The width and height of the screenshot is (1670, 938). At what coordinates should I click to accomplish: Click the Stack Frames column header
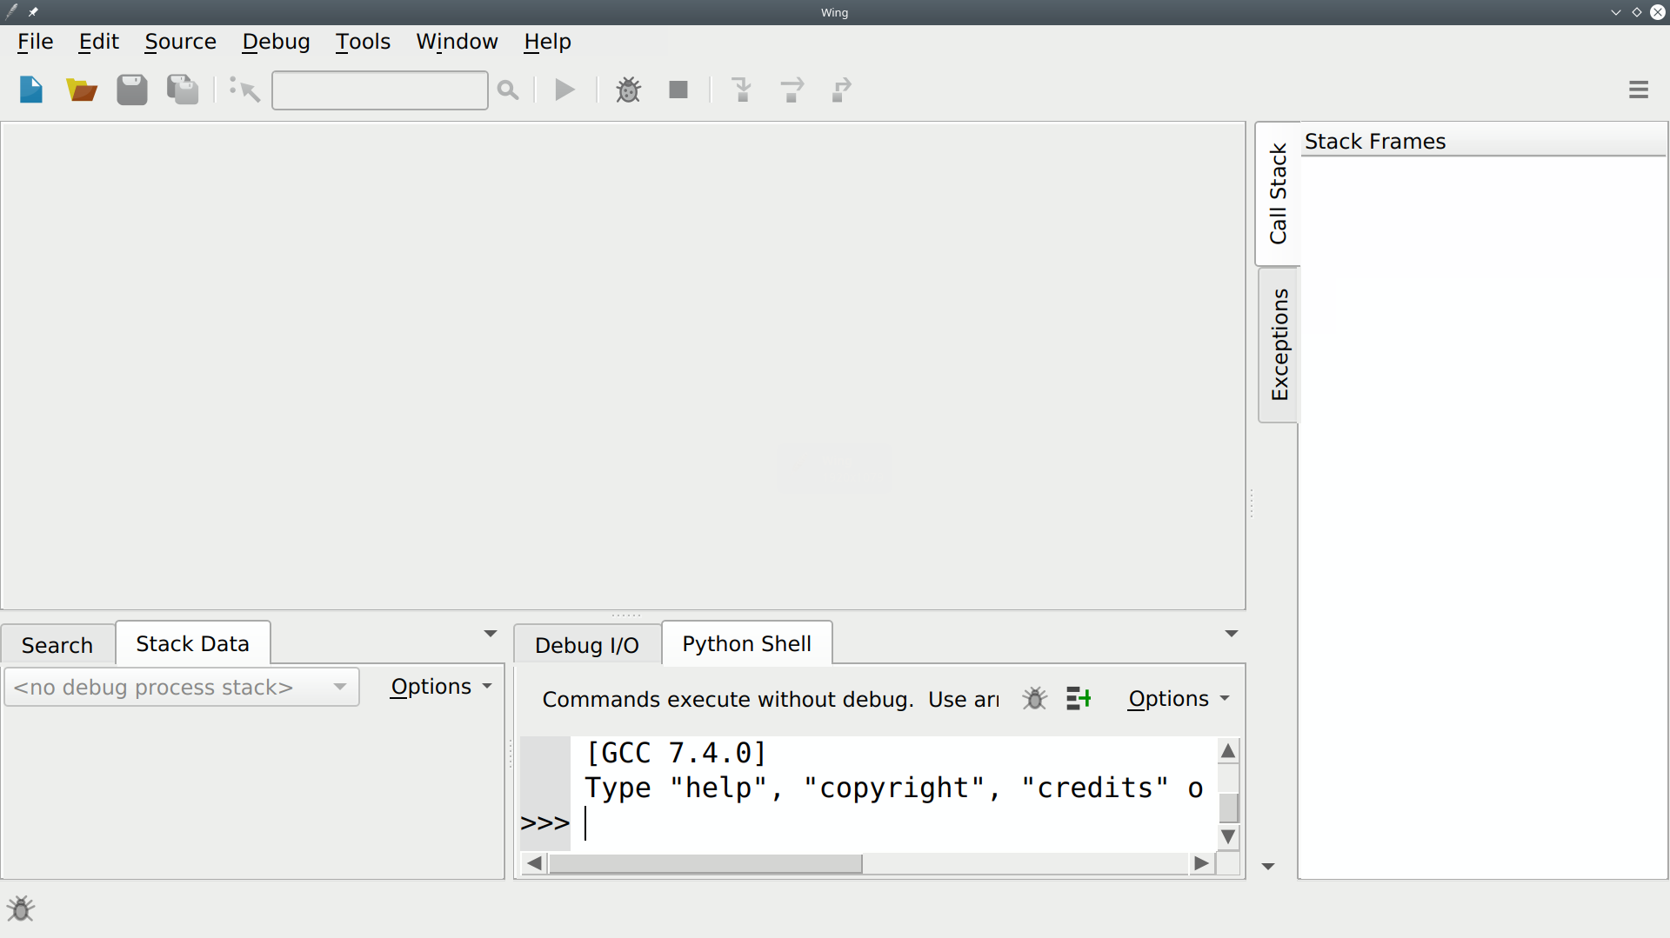pos(1483,141)
